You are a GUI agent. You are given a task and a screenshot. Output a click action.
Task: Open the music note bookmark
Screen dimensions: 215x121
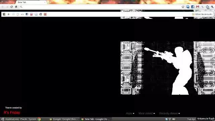pyautogui.click(x=22, y=14)
